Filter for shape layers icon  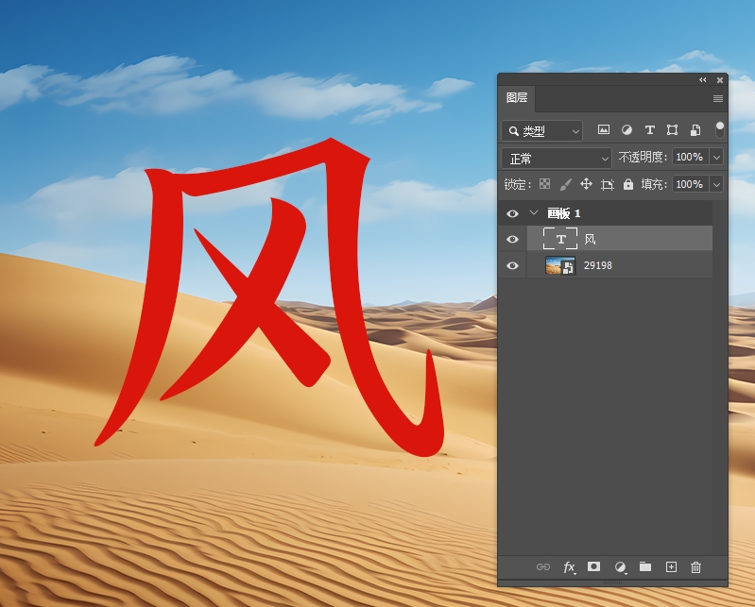coord(672,130)
